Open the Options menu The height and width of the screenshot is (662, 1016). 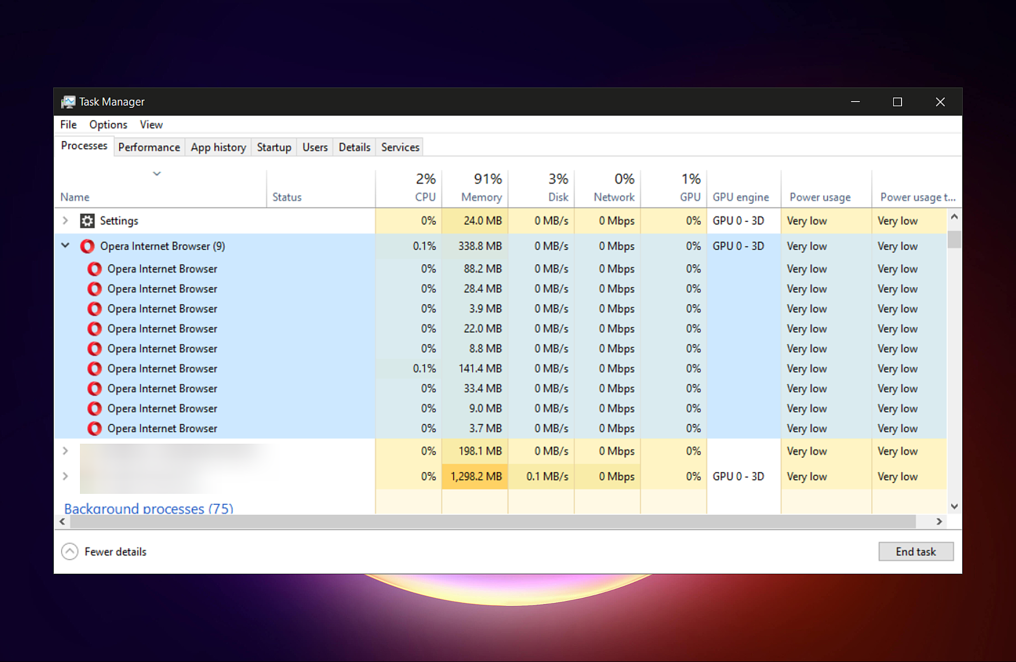point(108,125)
